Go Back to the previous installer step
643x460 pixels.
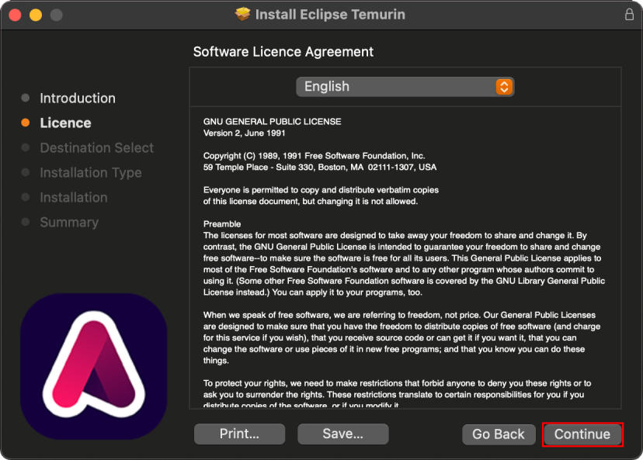coord(499,434)
